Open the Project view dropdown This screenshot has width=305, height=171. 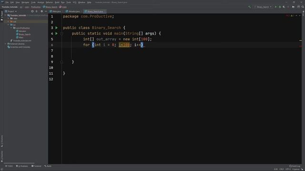click(x=11, y=11)
